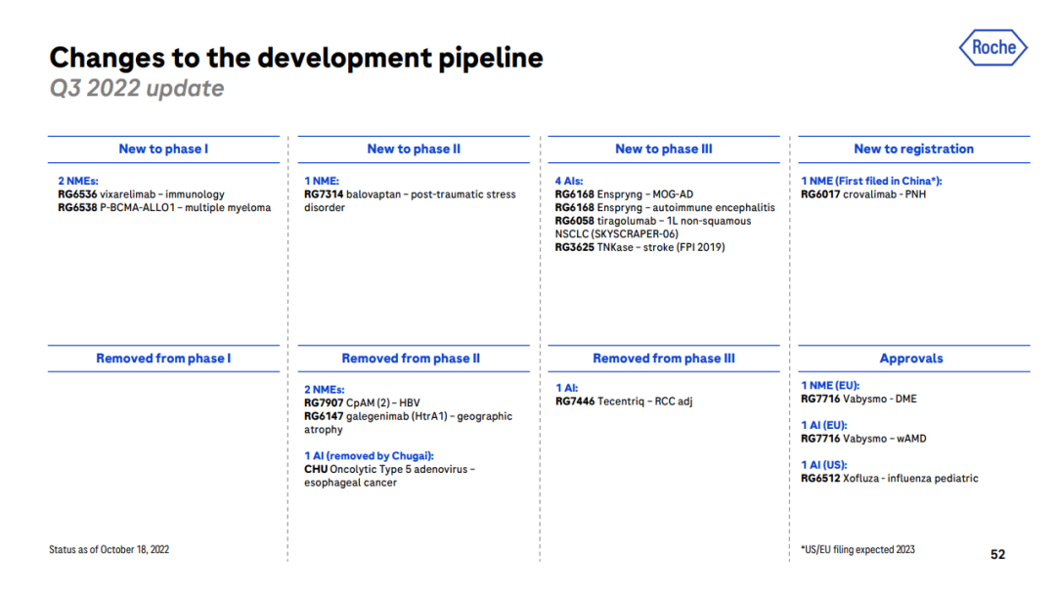Select the slide title 'Changes to the development pipeline'

pyautogui.click(x=296, y=58)
